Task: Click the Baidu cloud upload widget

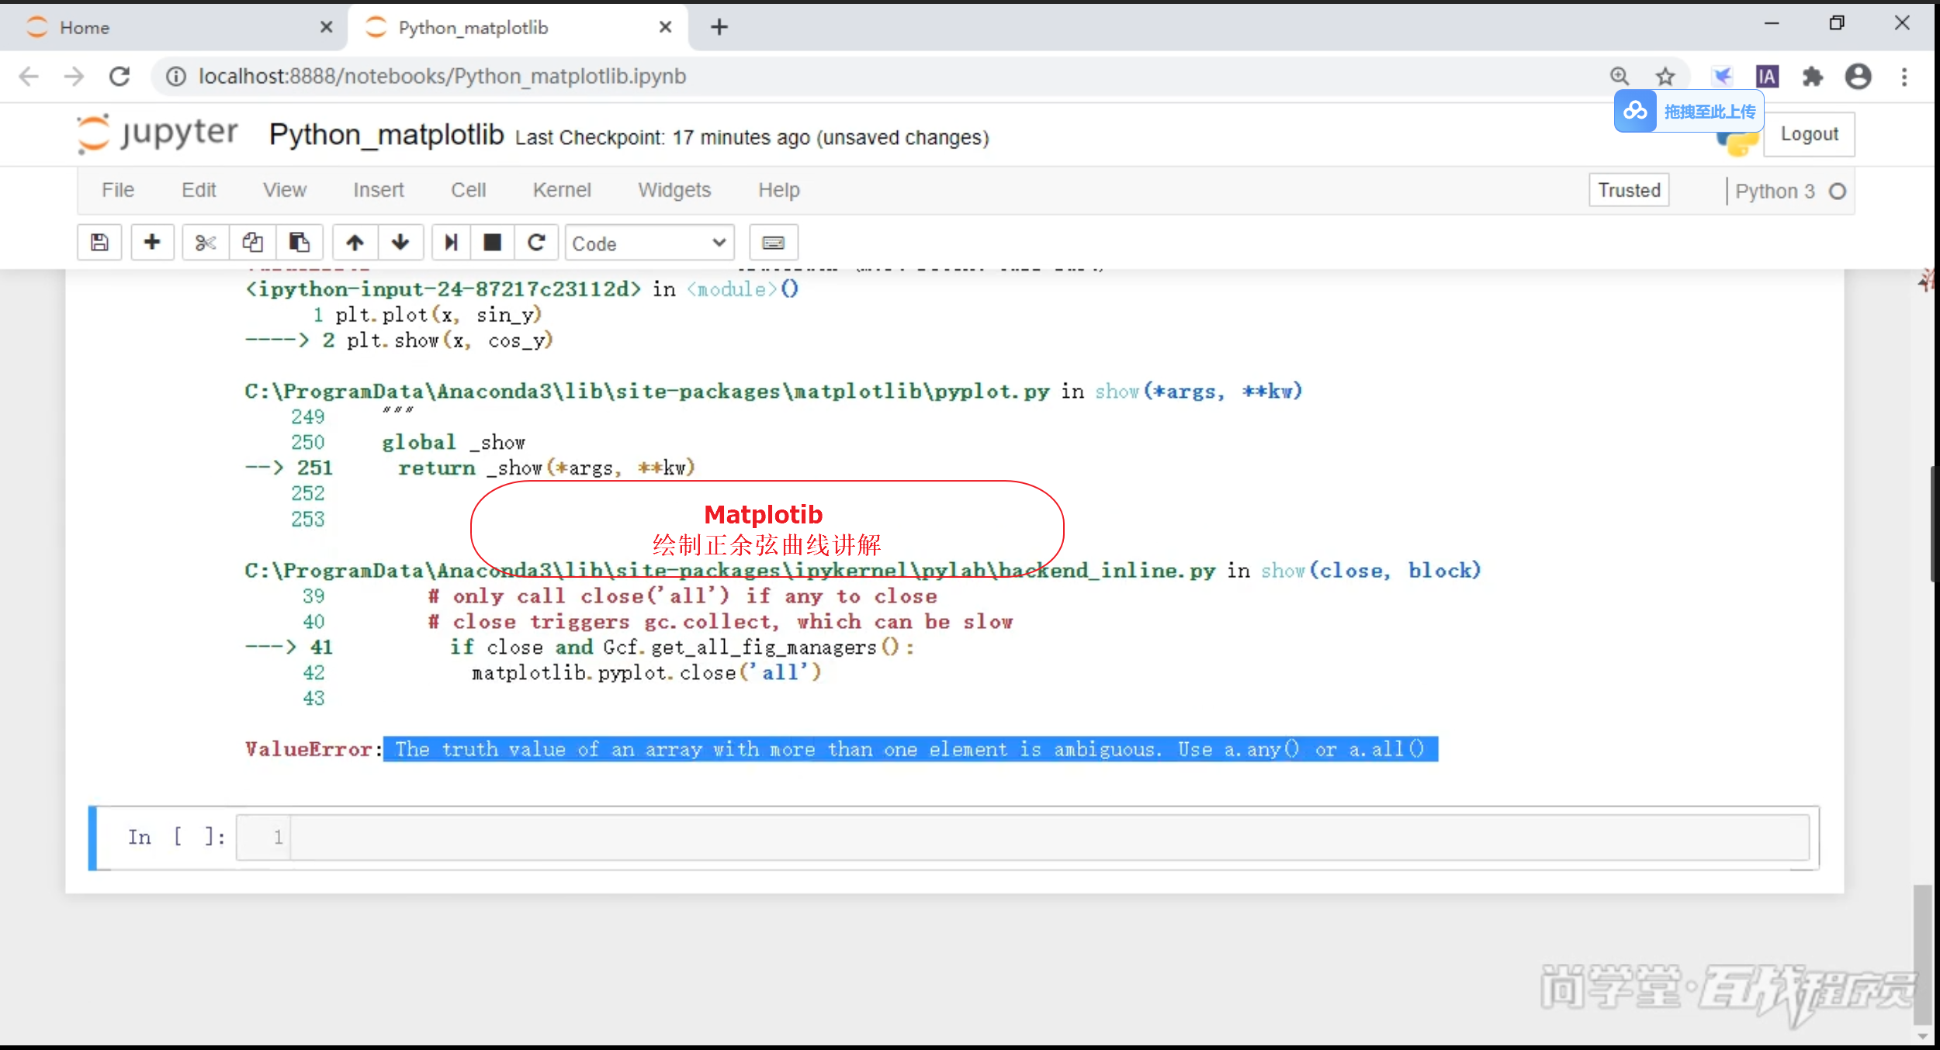Action: pyautogui.click(x=1689, y=111)
